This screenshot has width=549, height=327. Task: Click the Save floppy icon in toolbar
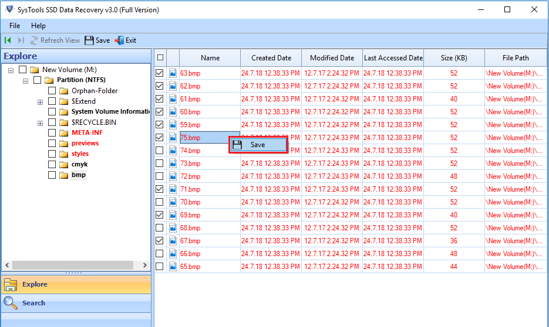tap(89, 40)
